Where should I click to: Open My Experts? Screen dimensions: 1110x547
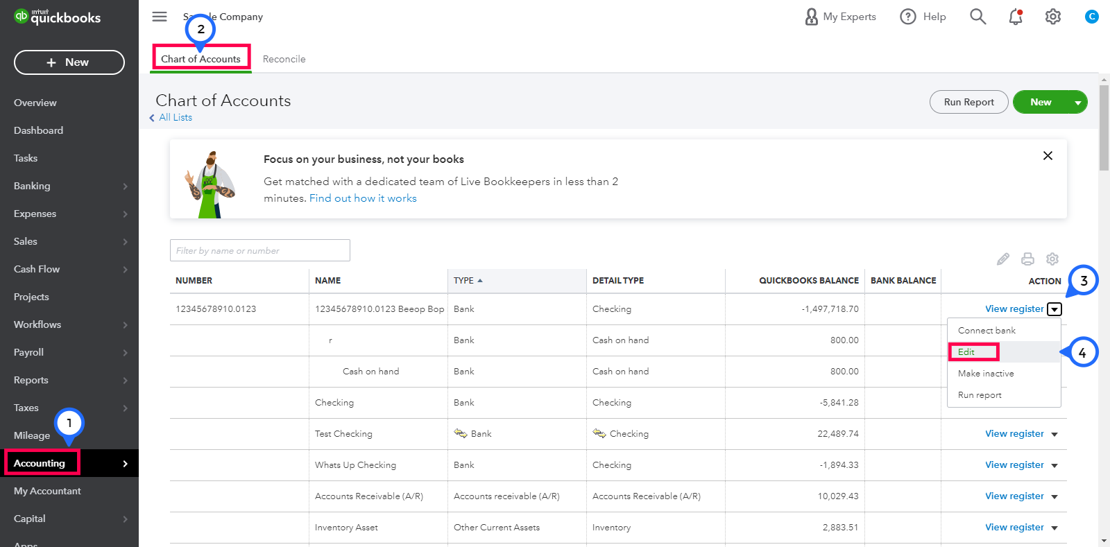coord(840,17)
